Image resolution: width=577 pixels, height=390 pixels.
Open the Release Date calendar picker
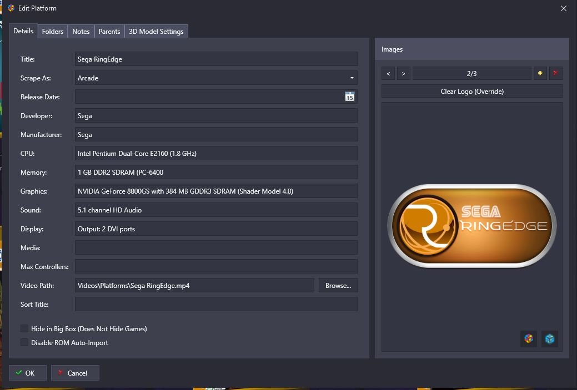click(x=349, y=97)
